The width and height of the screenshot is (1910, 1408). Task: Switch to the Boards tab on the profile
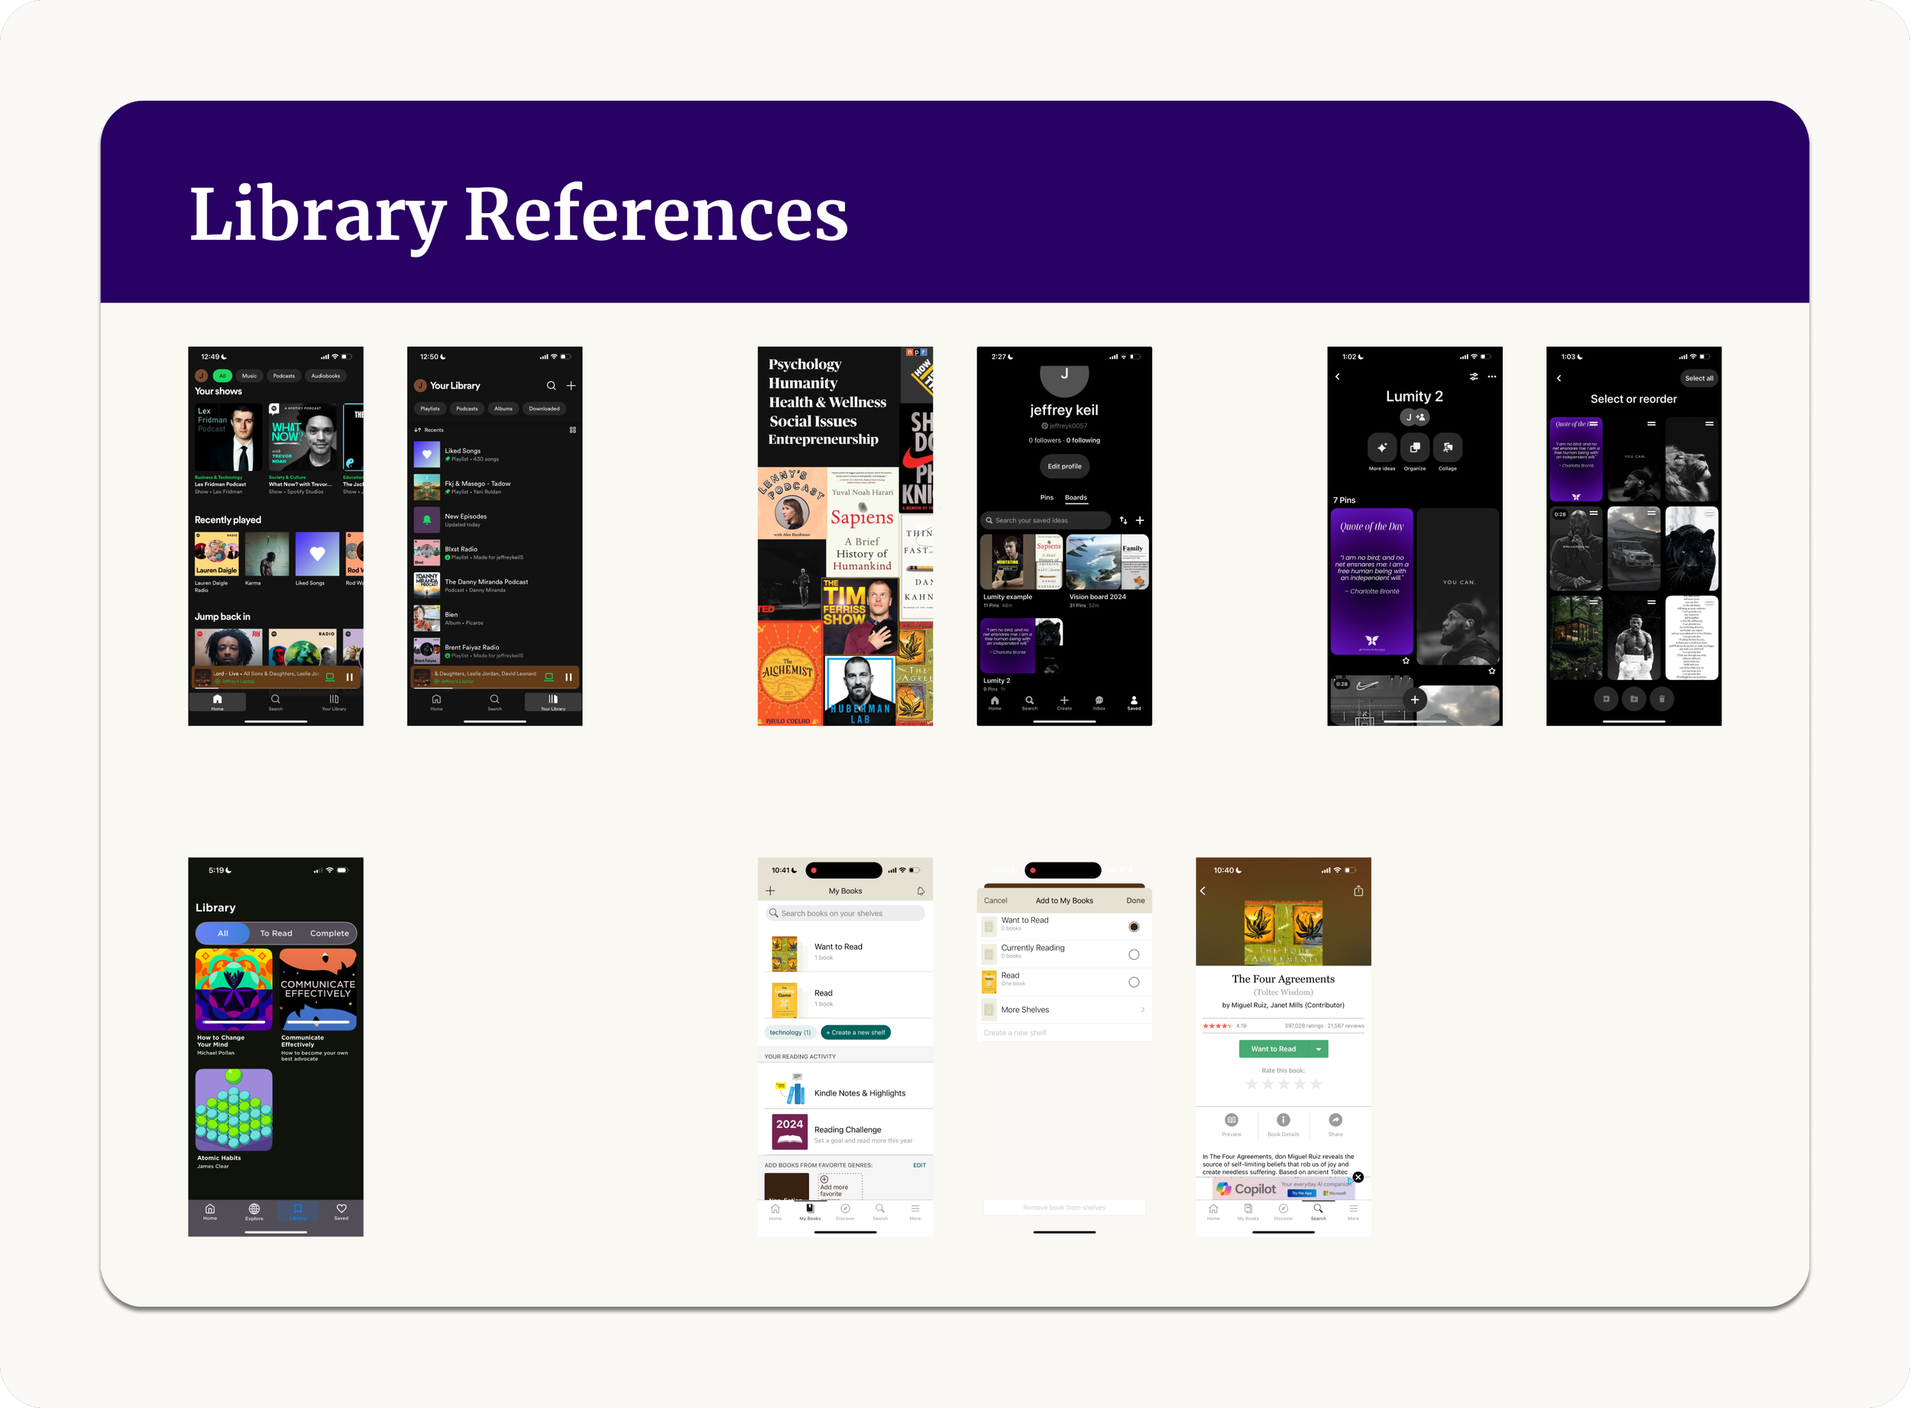point(1076,497)
